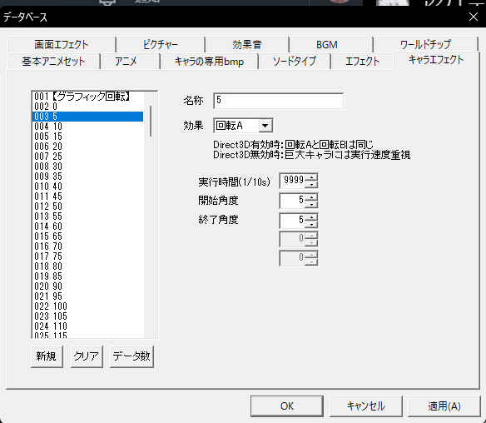Select list entry 020 90
486x423 pixels.
click(87, 286)
